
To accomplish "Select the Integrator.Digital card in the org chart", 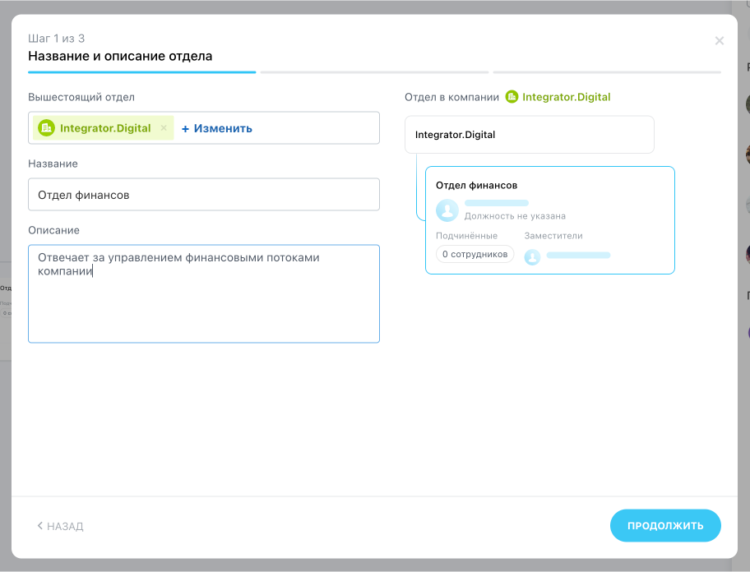I will pyautogui.click(x=529, y=135).
